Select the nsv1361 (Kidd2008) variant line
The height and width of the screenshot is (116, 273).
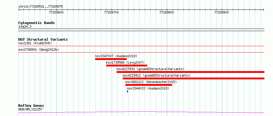[141, 46]
